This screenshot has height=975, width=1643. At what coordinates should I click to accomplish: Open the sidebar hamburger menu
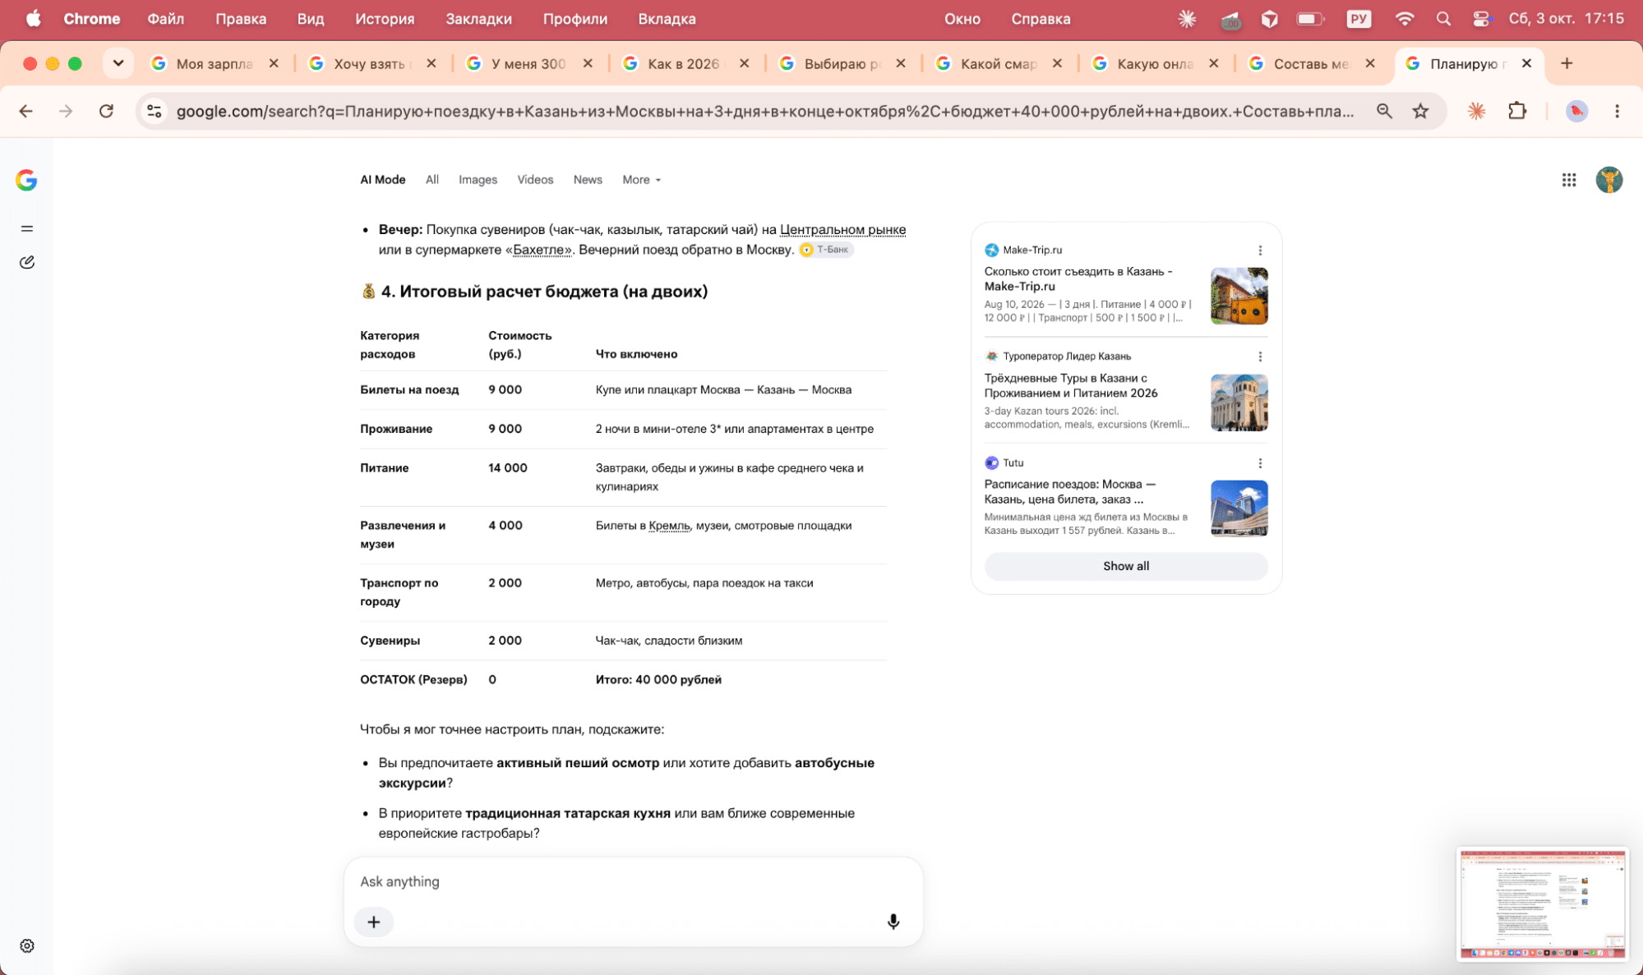pyautogui.click(x=27, y=228)
